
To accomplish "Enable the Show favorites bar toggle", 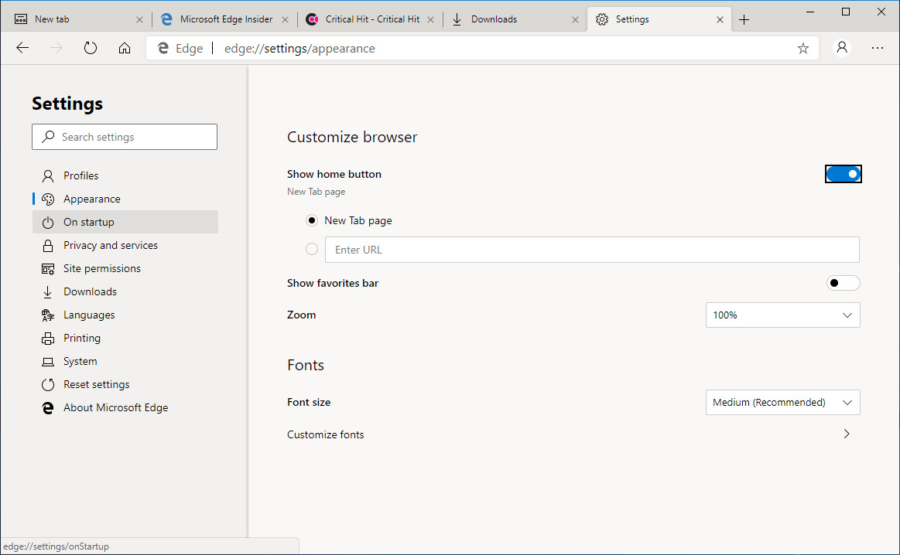I will tap(843, 283).
